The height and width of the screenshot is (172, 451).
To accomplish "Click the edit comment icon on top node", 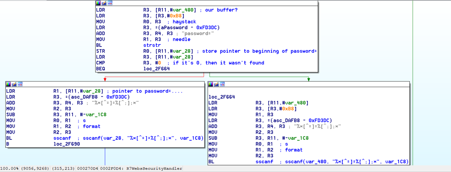I will coord(104,3).
